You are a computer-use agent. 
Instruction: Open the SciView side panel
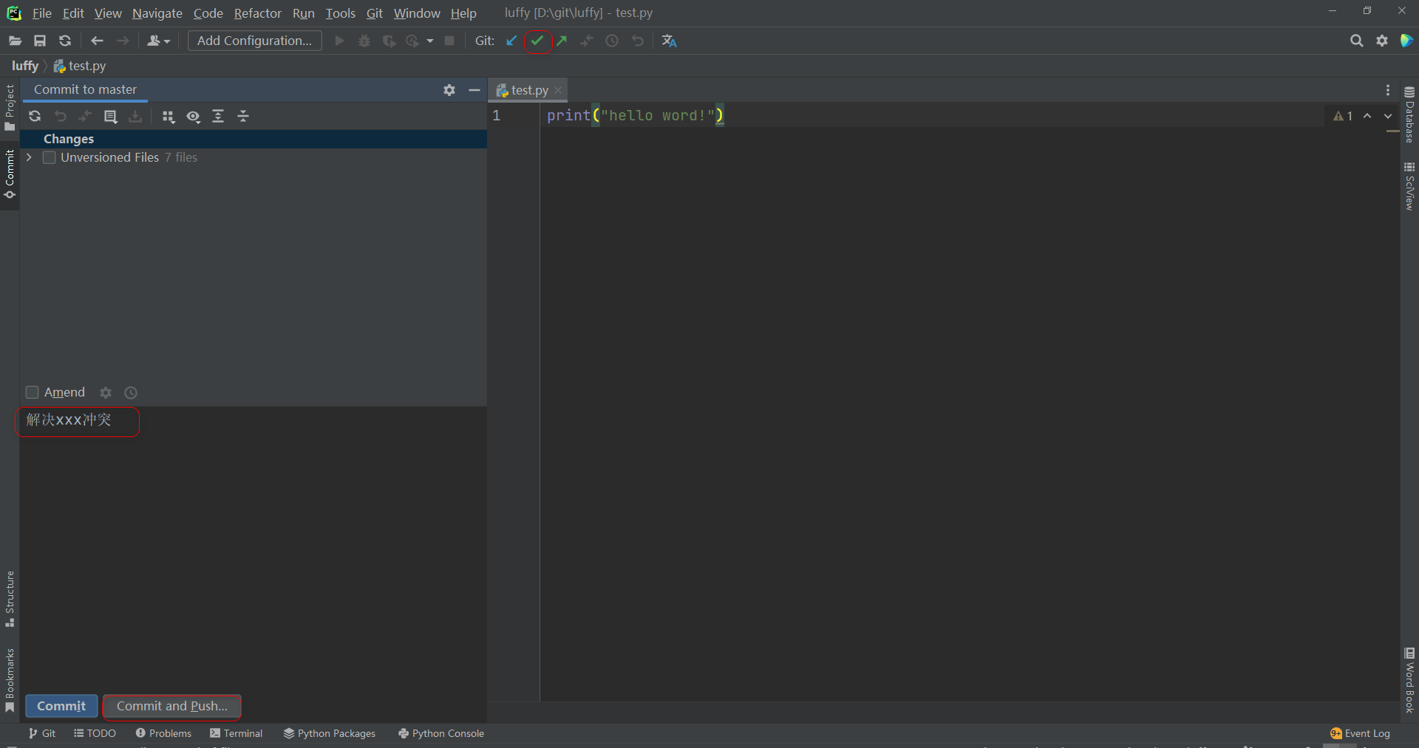pos(1409,187)
